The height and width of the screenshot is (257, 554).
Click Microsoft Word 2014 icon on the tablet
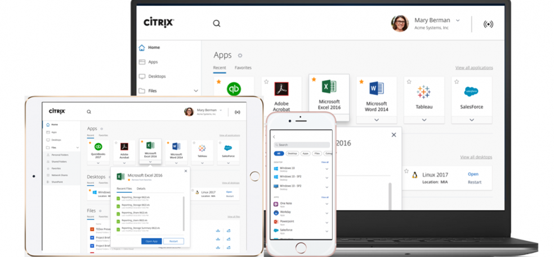[x=176, y=146]
